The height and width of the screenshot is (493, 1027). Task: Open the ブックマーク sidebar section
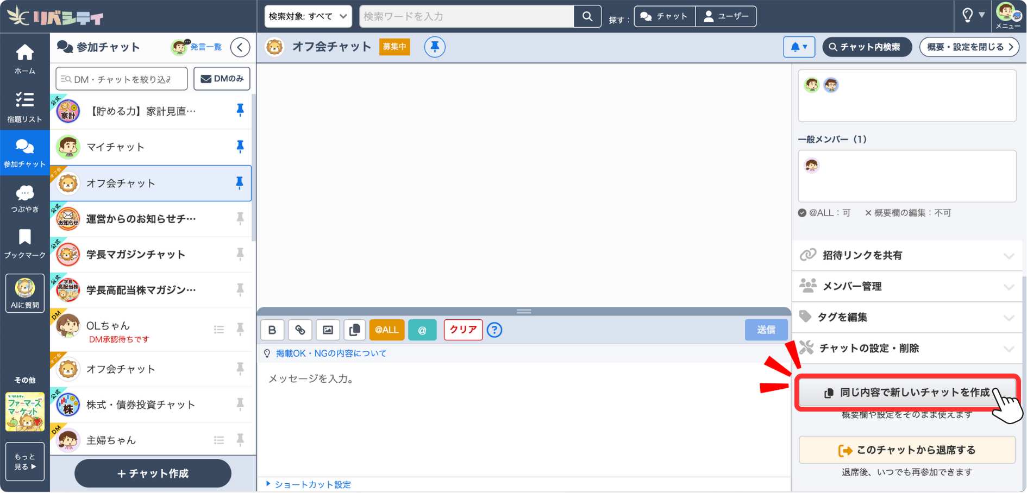pyautogui.click(x=24, y=243)
